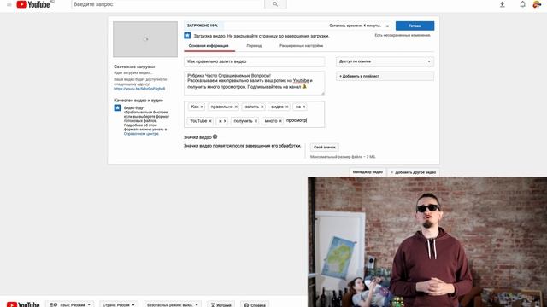
Task: Remove the 'и' tag
Action: coord(225,121)
